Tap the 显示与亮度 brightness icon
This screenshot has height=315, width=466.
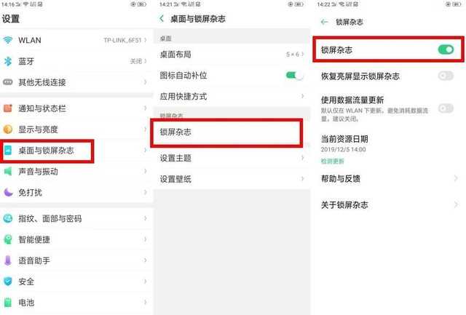[x=8, y=129]
